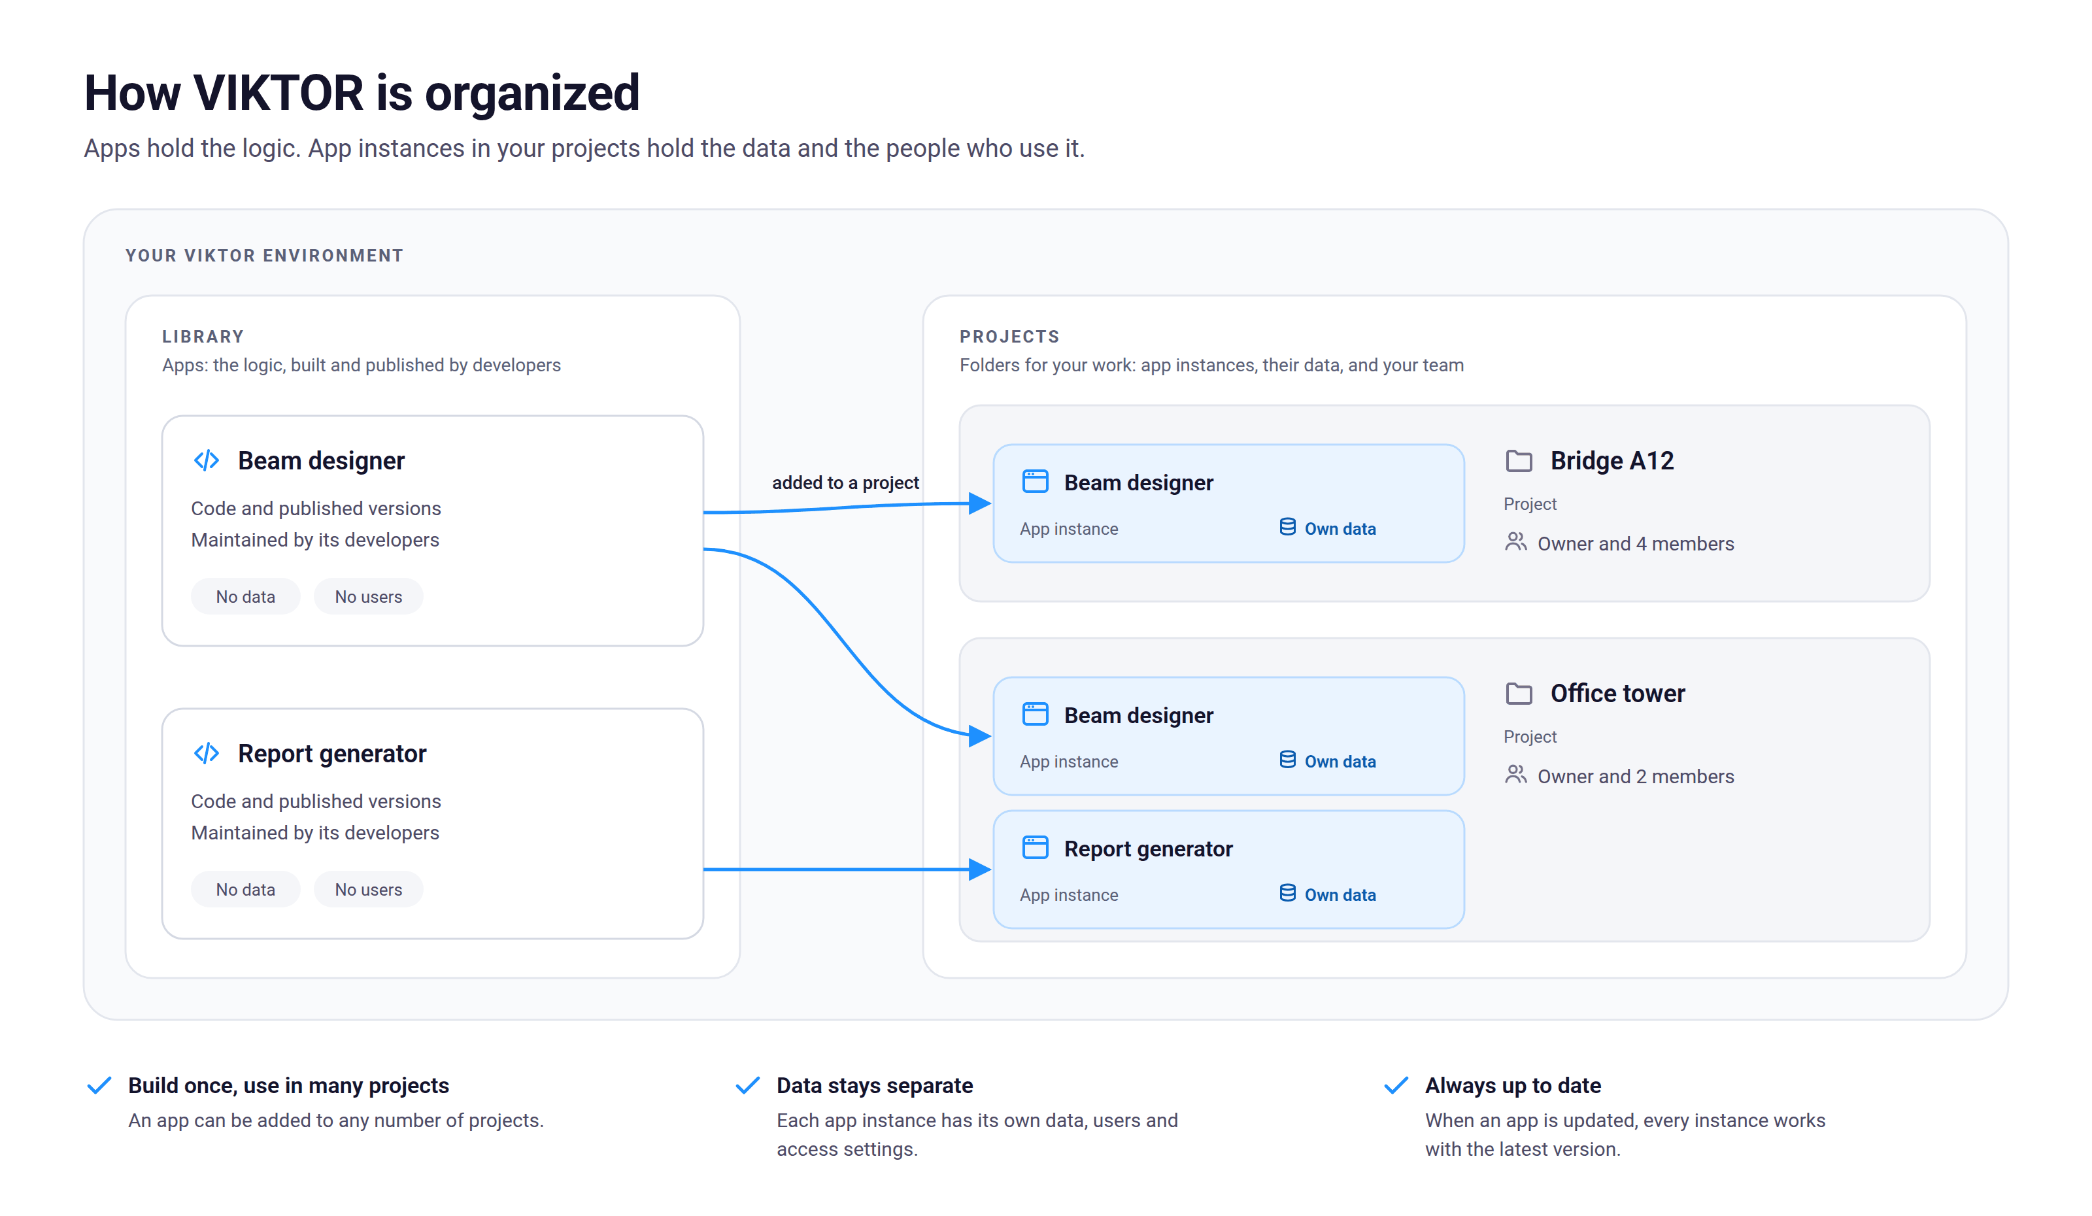Click the No users pill under Report generator
Viewport: 2092px width, 1216px height.
(369, 890)
